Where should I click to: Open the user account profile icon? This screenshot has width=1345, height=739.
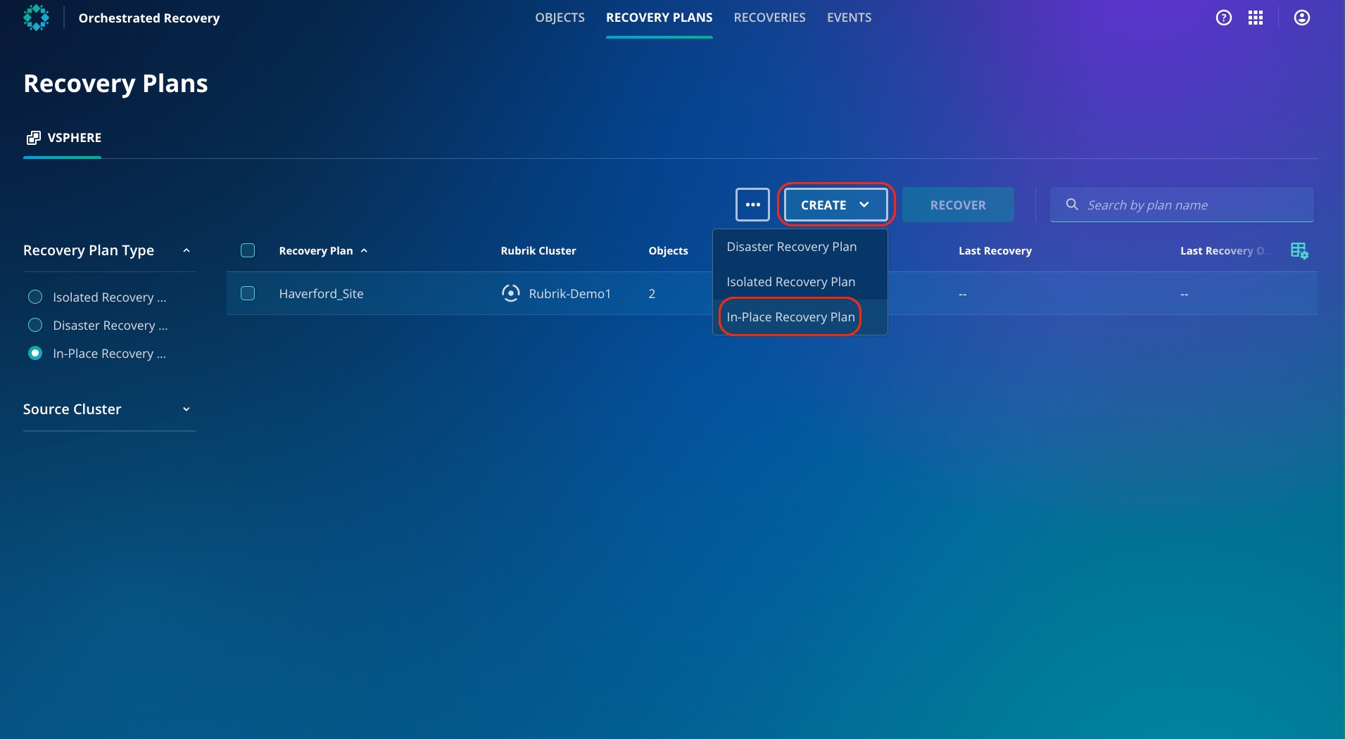1301,18
